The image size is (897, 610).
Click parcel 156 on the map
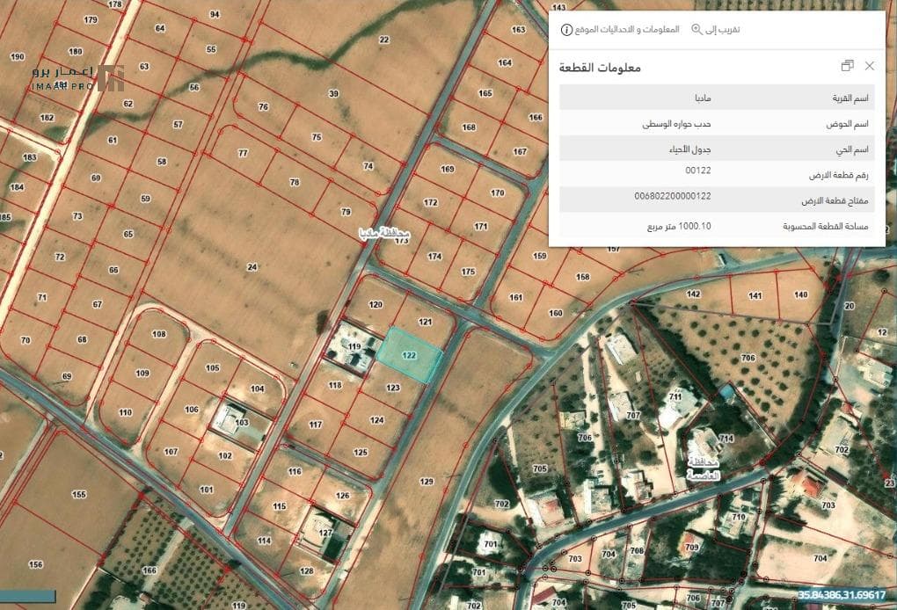[x=35, y=564]
